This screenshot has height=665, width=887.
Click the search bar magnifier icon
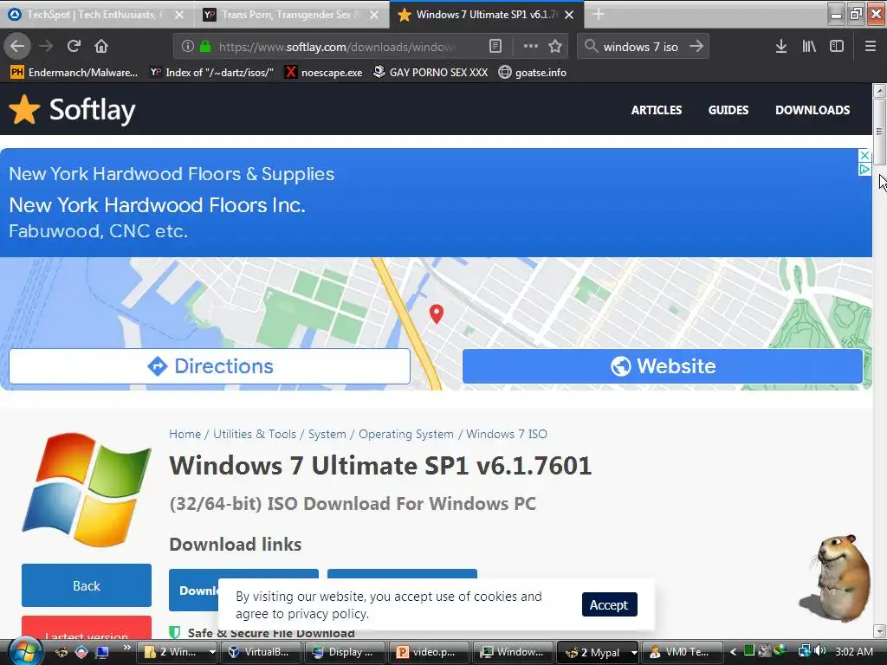click(x=591, y=47)
